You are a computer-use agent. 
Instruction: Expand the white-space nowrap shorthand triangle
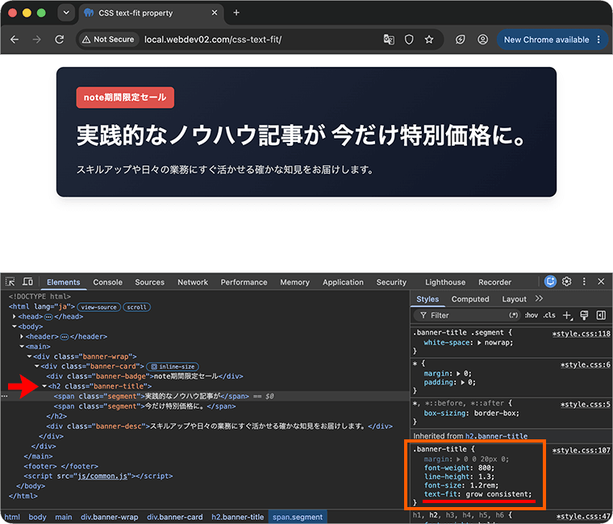click(479, 343)
